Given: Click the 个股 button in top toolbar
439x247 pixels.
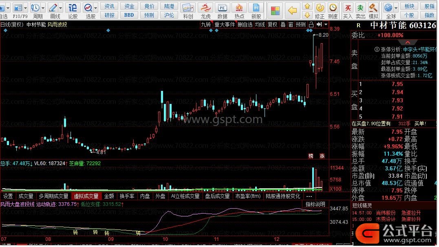Looking at the screenshot, I should coord(409,15).
